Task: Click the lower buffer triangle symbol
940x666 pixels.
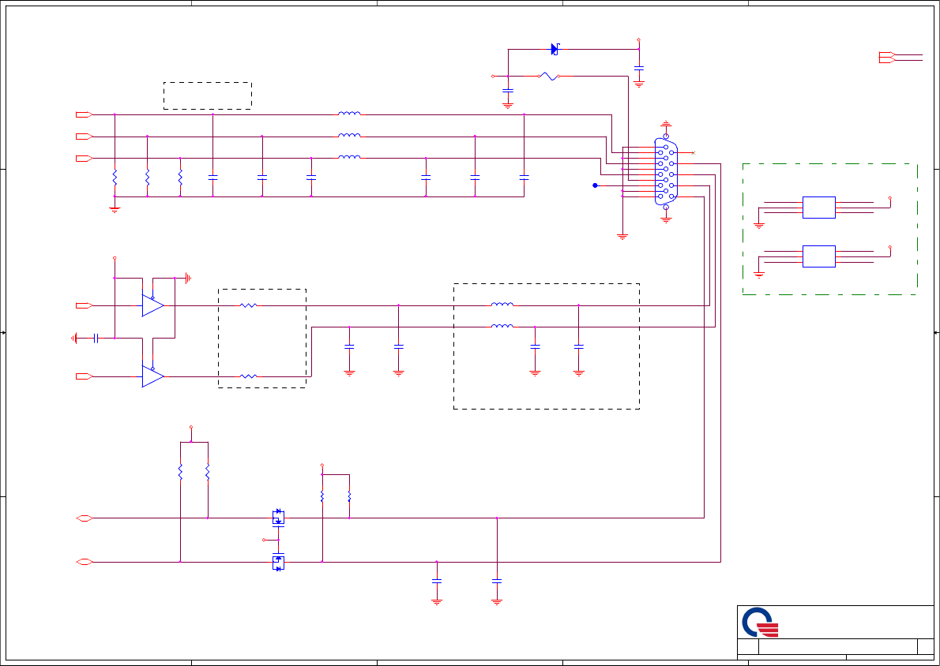Action: [x=153, y=376]
